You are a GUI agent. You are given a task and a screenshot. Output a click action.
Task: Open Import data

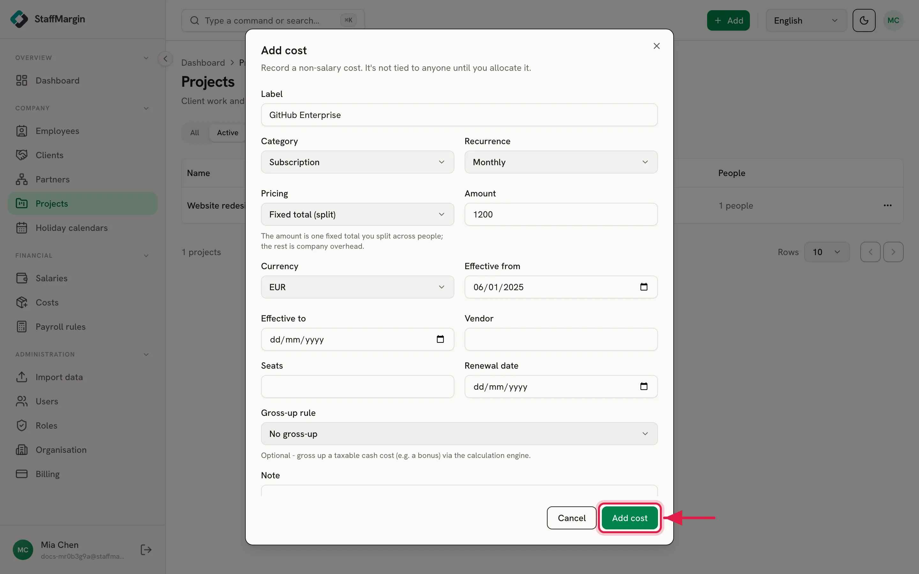coord(82,377)
